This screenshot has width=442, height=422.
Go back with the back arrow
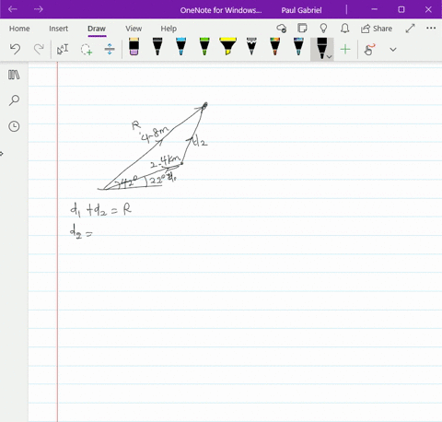click(13, 9)
